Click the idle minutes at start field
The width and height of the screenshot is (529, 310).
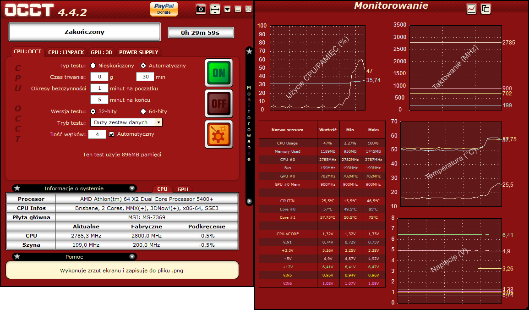99,89
